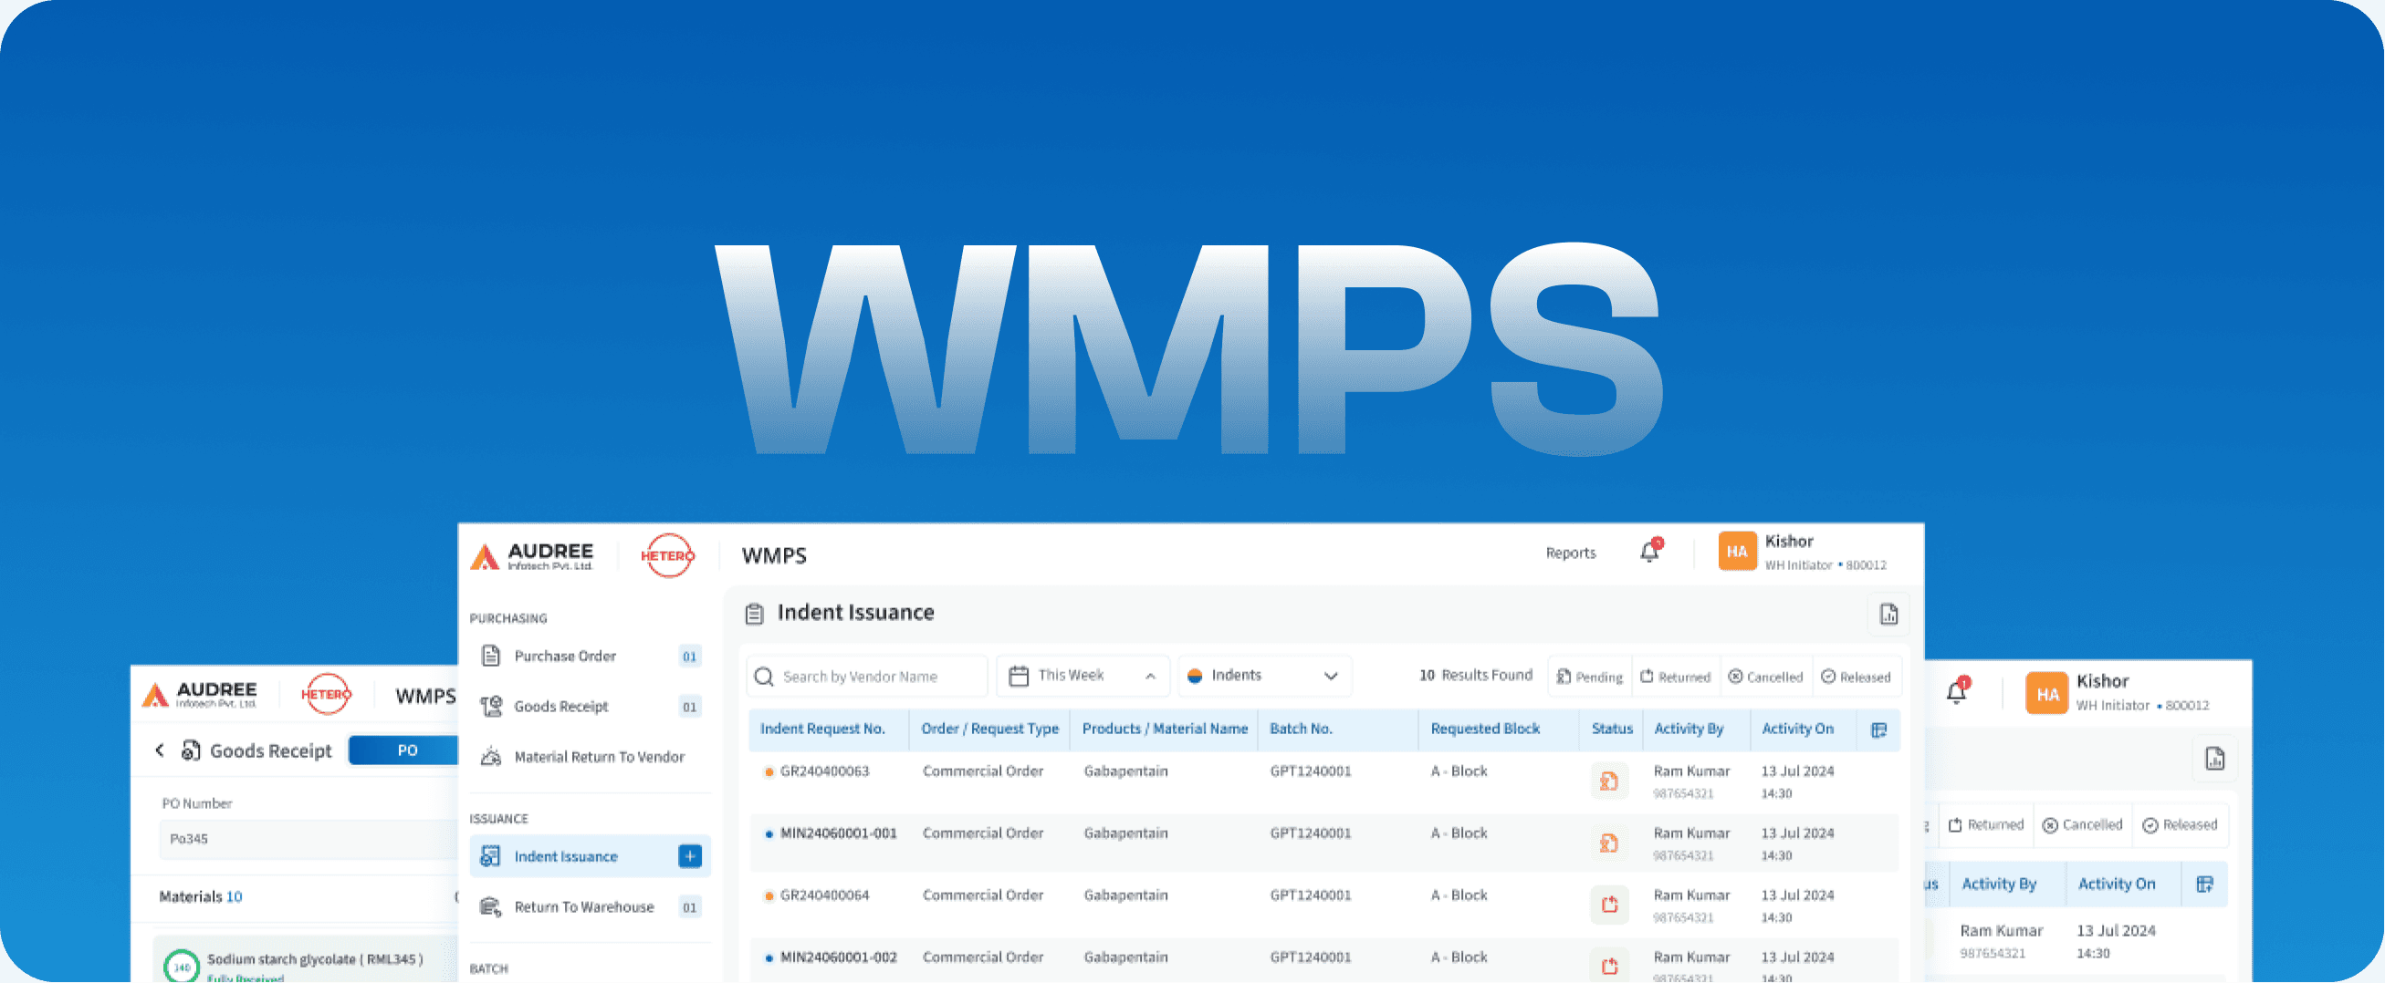Open notifications bell in right background window
Viewport: 2385px width, 983px height.
coord(1957,692)
